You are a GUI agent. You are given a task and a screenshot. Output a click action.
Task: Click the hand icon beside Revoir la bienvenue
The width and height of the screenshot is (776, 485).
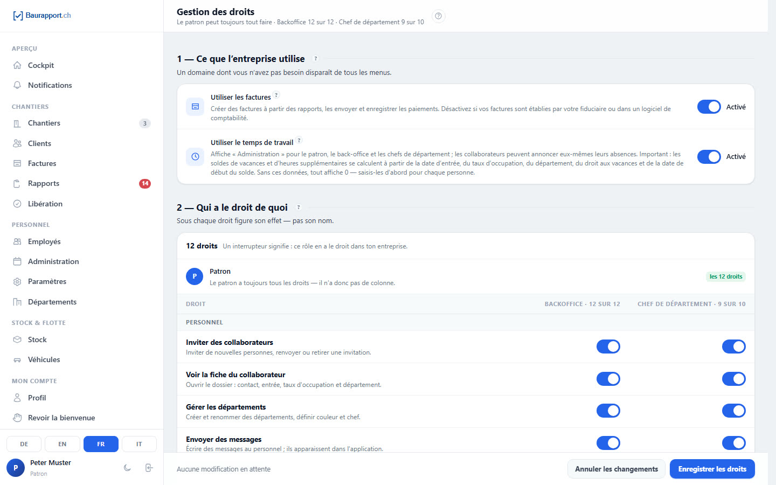(x=17, y=418)
